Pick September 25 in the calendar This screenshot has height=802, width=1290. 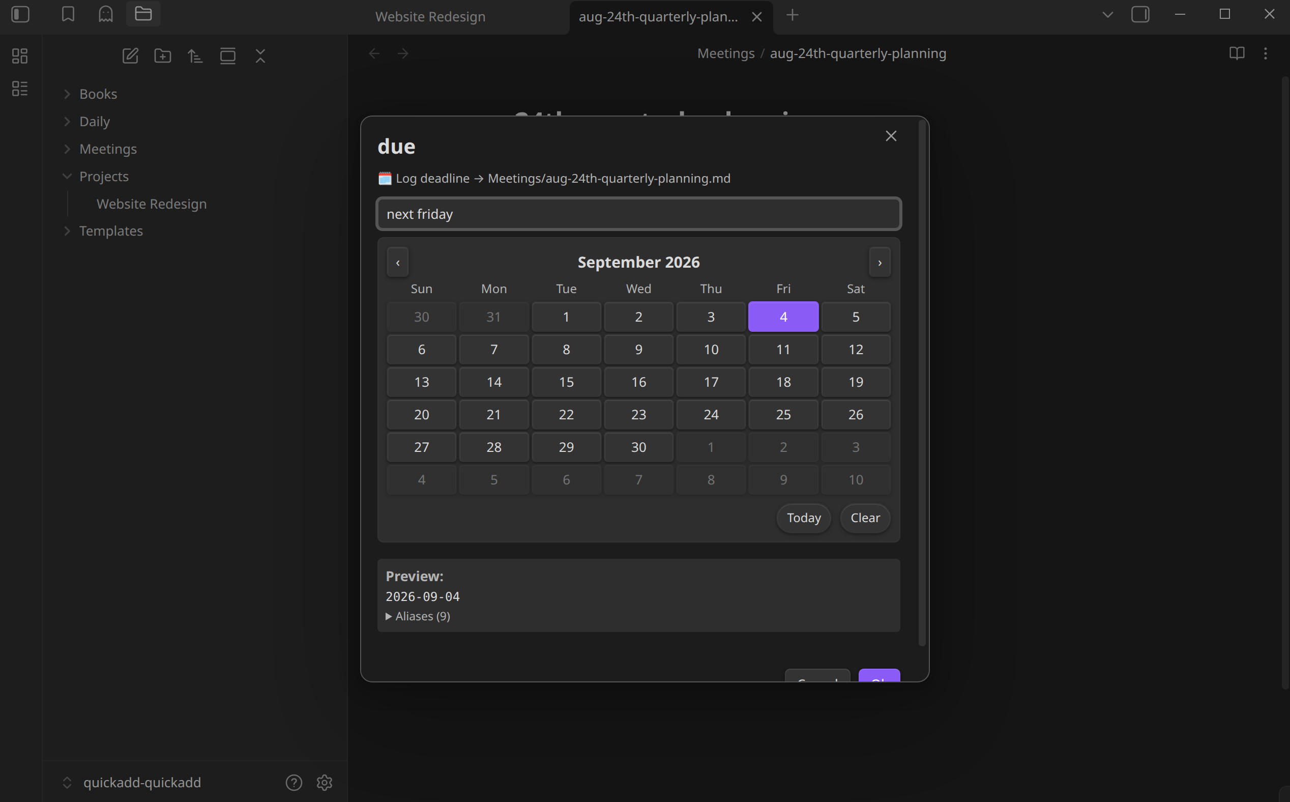[783, 414]
